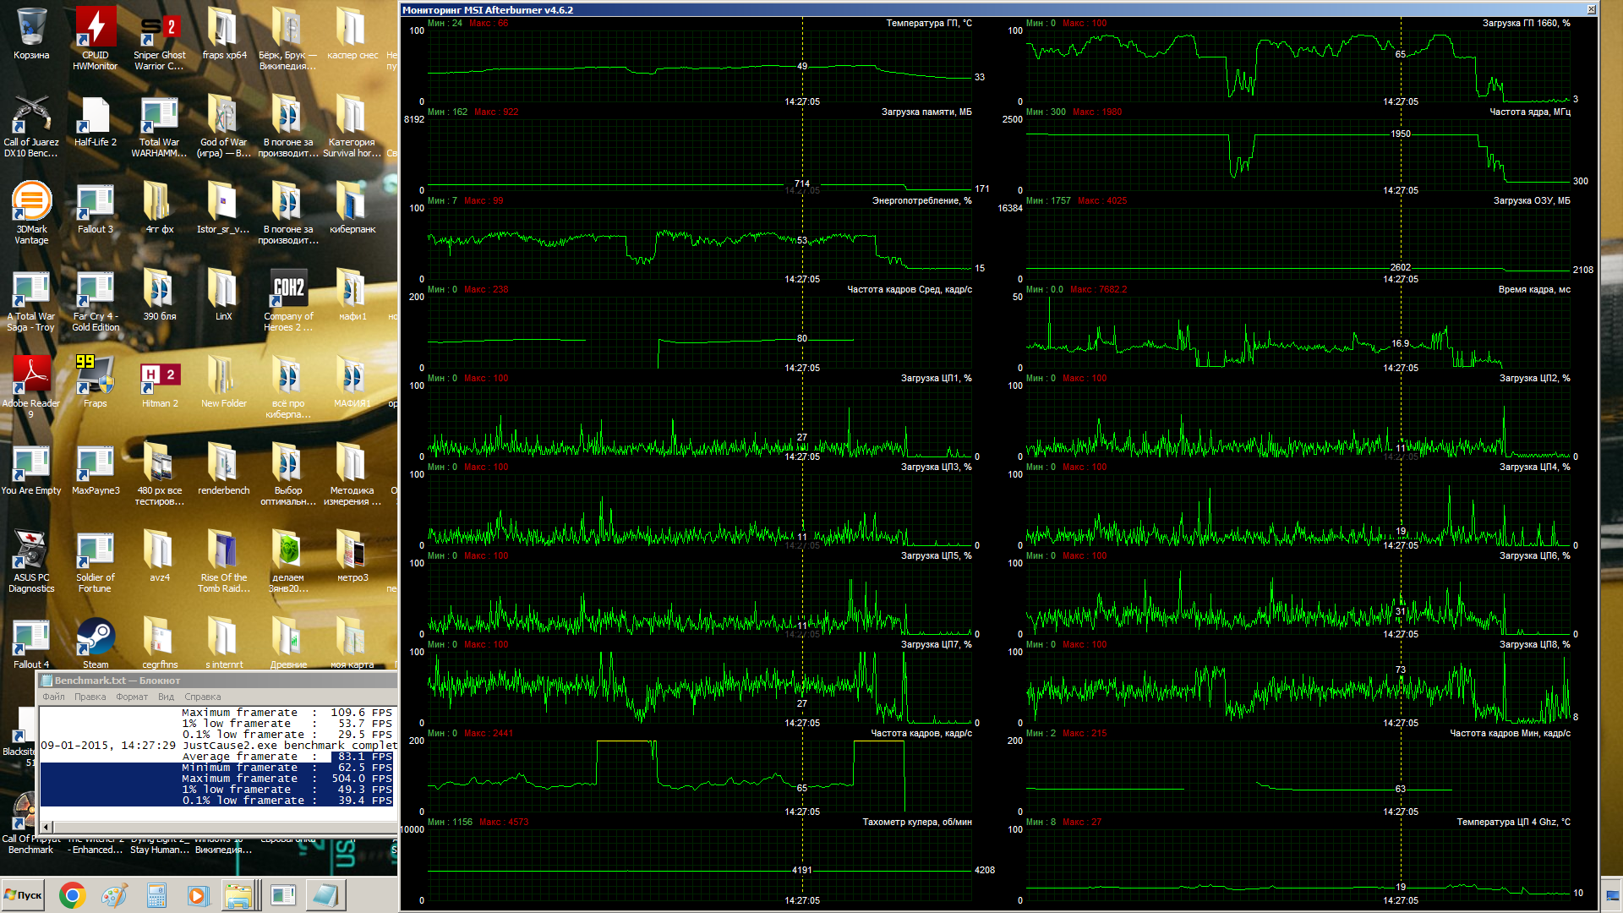Image resolution: width=1623 pixels, height=913 pixels.
Task: Open Paint from the taskbar
Action: pos(114,895)
